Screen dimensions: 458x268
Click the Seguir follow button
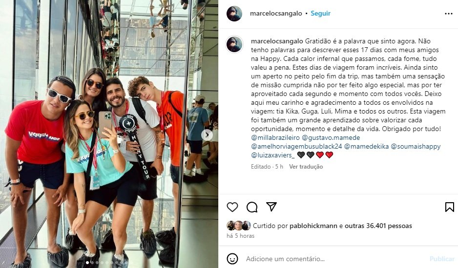(320, 14)
